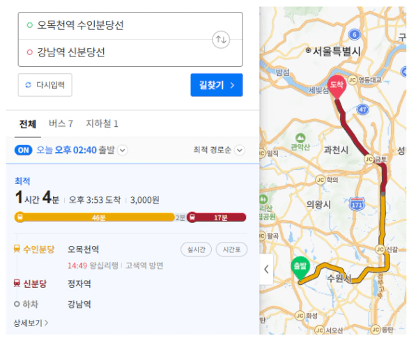
Task: Click route 171 highway shield on map
Action: coord(357,204)
